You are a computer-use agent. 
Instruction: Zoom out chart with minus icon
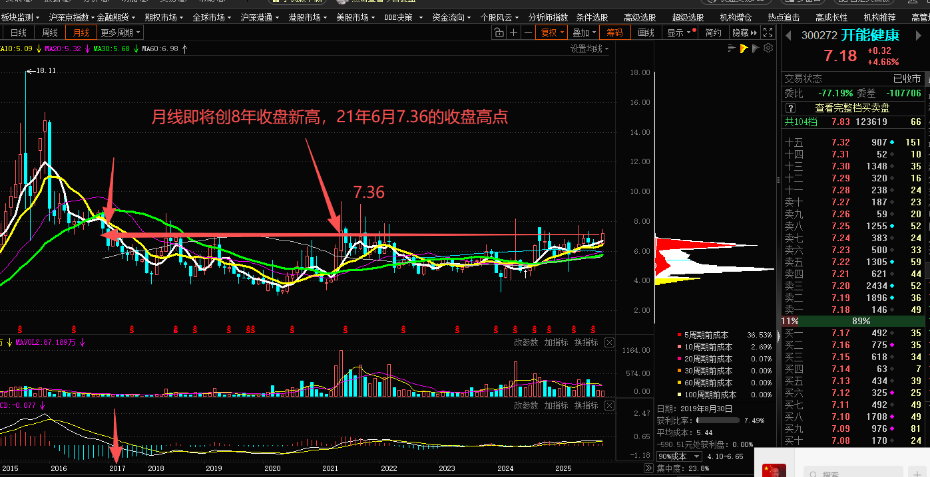[x=528, y=32]
